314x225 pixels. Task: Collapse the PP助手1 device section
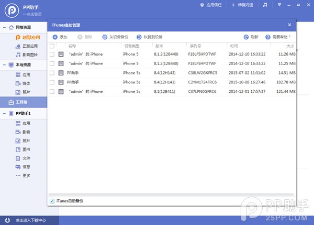pos(4,113)
